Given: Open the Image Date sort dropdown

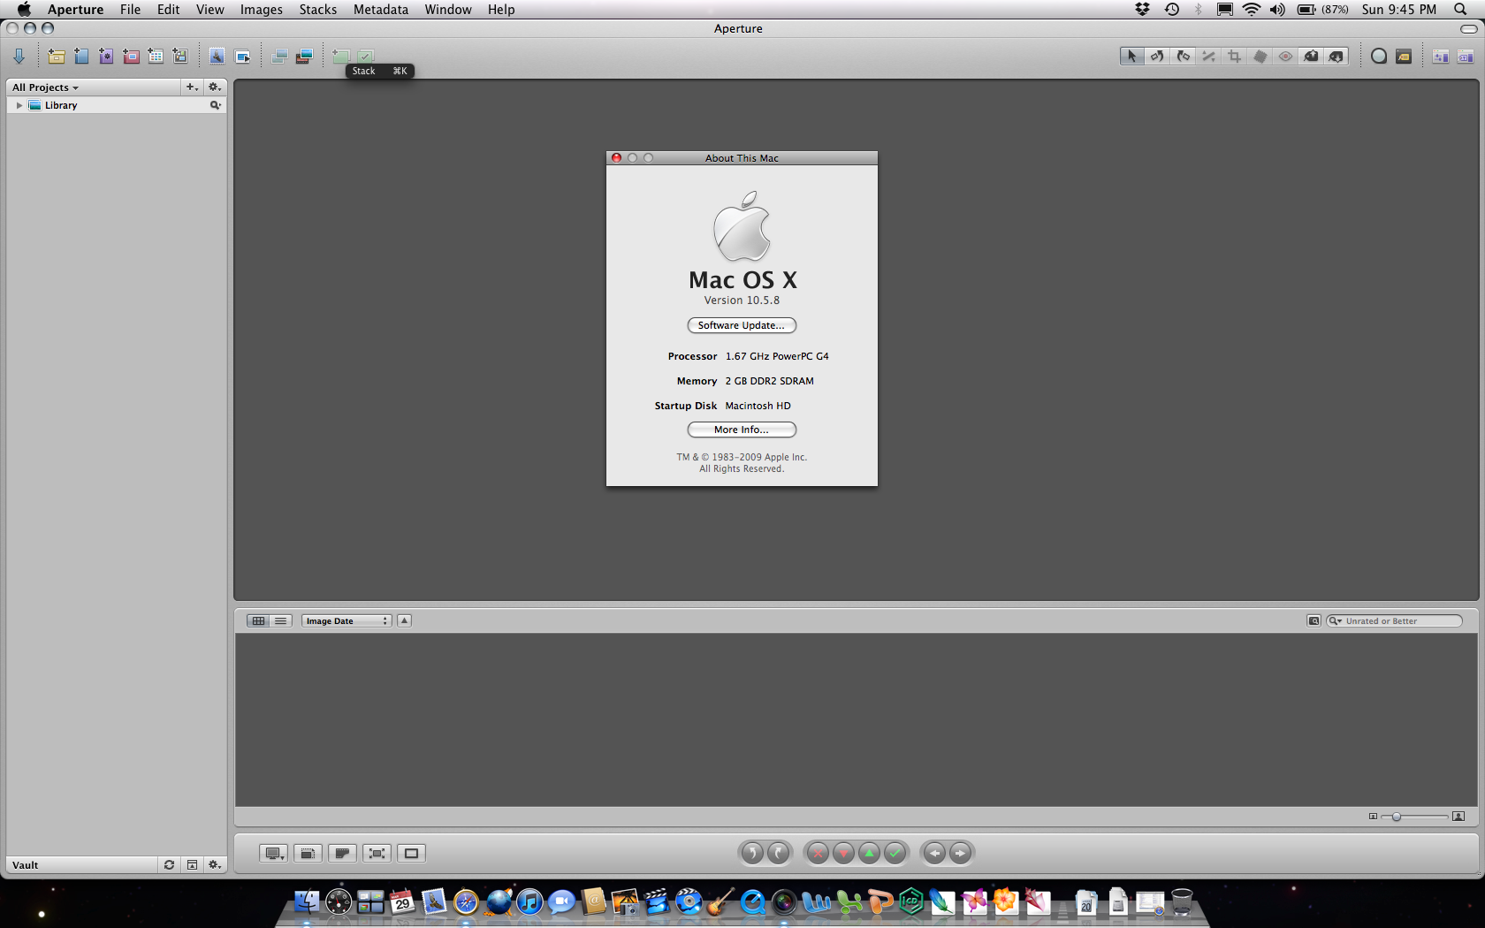Looking at the screenshot, I should click(346, 620).
